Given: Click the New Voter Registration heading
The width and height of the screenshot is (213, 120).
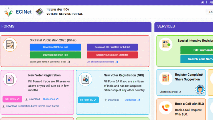Looking at the screenshot, I should pos(44,75).
